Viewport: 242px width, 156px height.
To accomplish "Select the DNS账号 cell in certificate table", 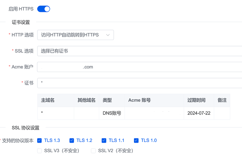I will [x=112, y=113].
